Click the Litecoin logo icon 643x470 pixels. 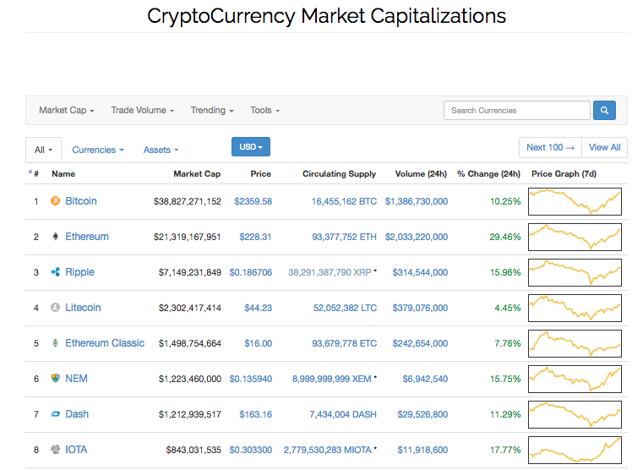point(55,307)
